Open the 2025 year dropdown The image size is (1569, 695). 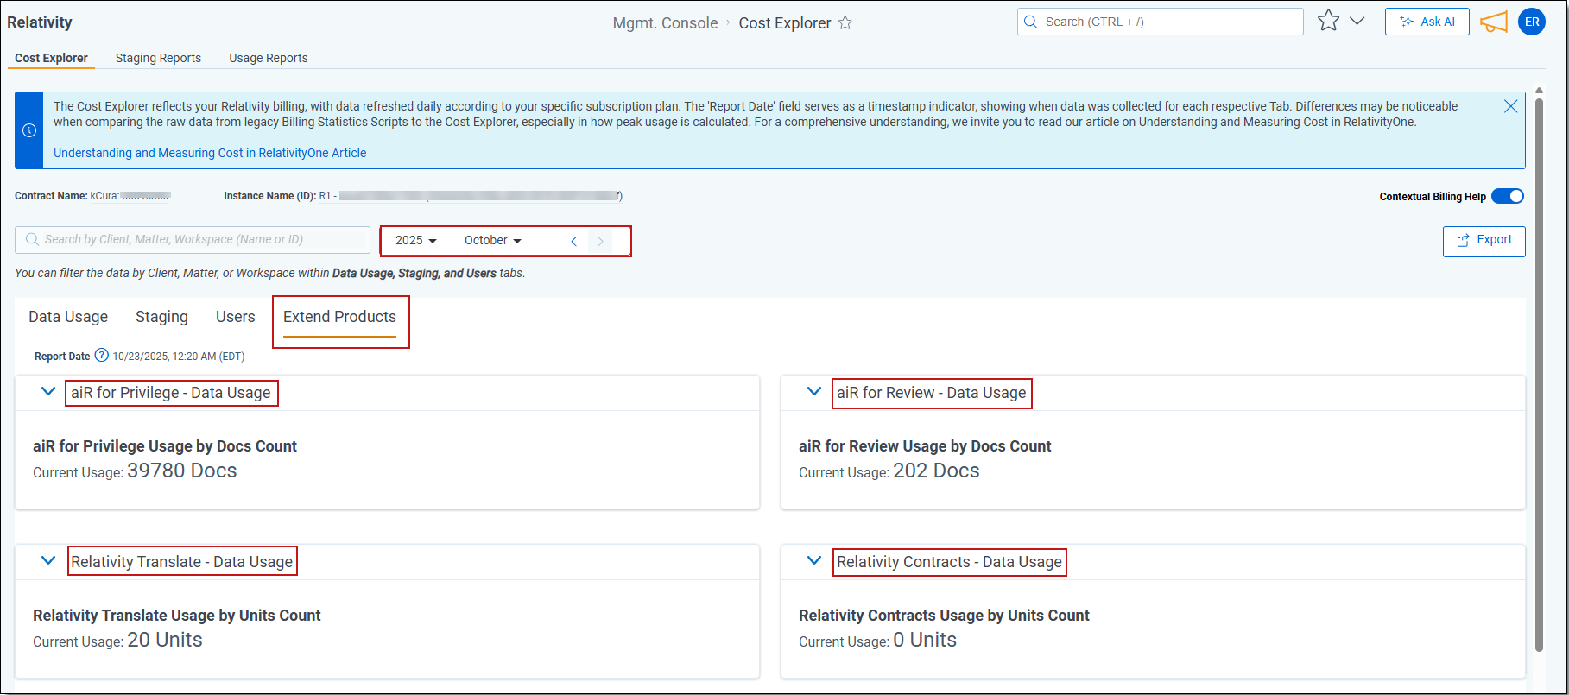(x=416, y=240)
